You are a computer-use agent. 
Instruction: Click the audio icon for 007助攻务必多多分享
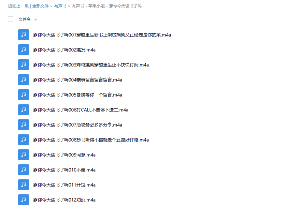(24, 125)
